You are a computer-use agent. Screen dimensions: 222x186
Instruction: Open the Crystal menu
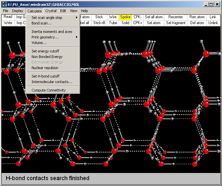51,11
